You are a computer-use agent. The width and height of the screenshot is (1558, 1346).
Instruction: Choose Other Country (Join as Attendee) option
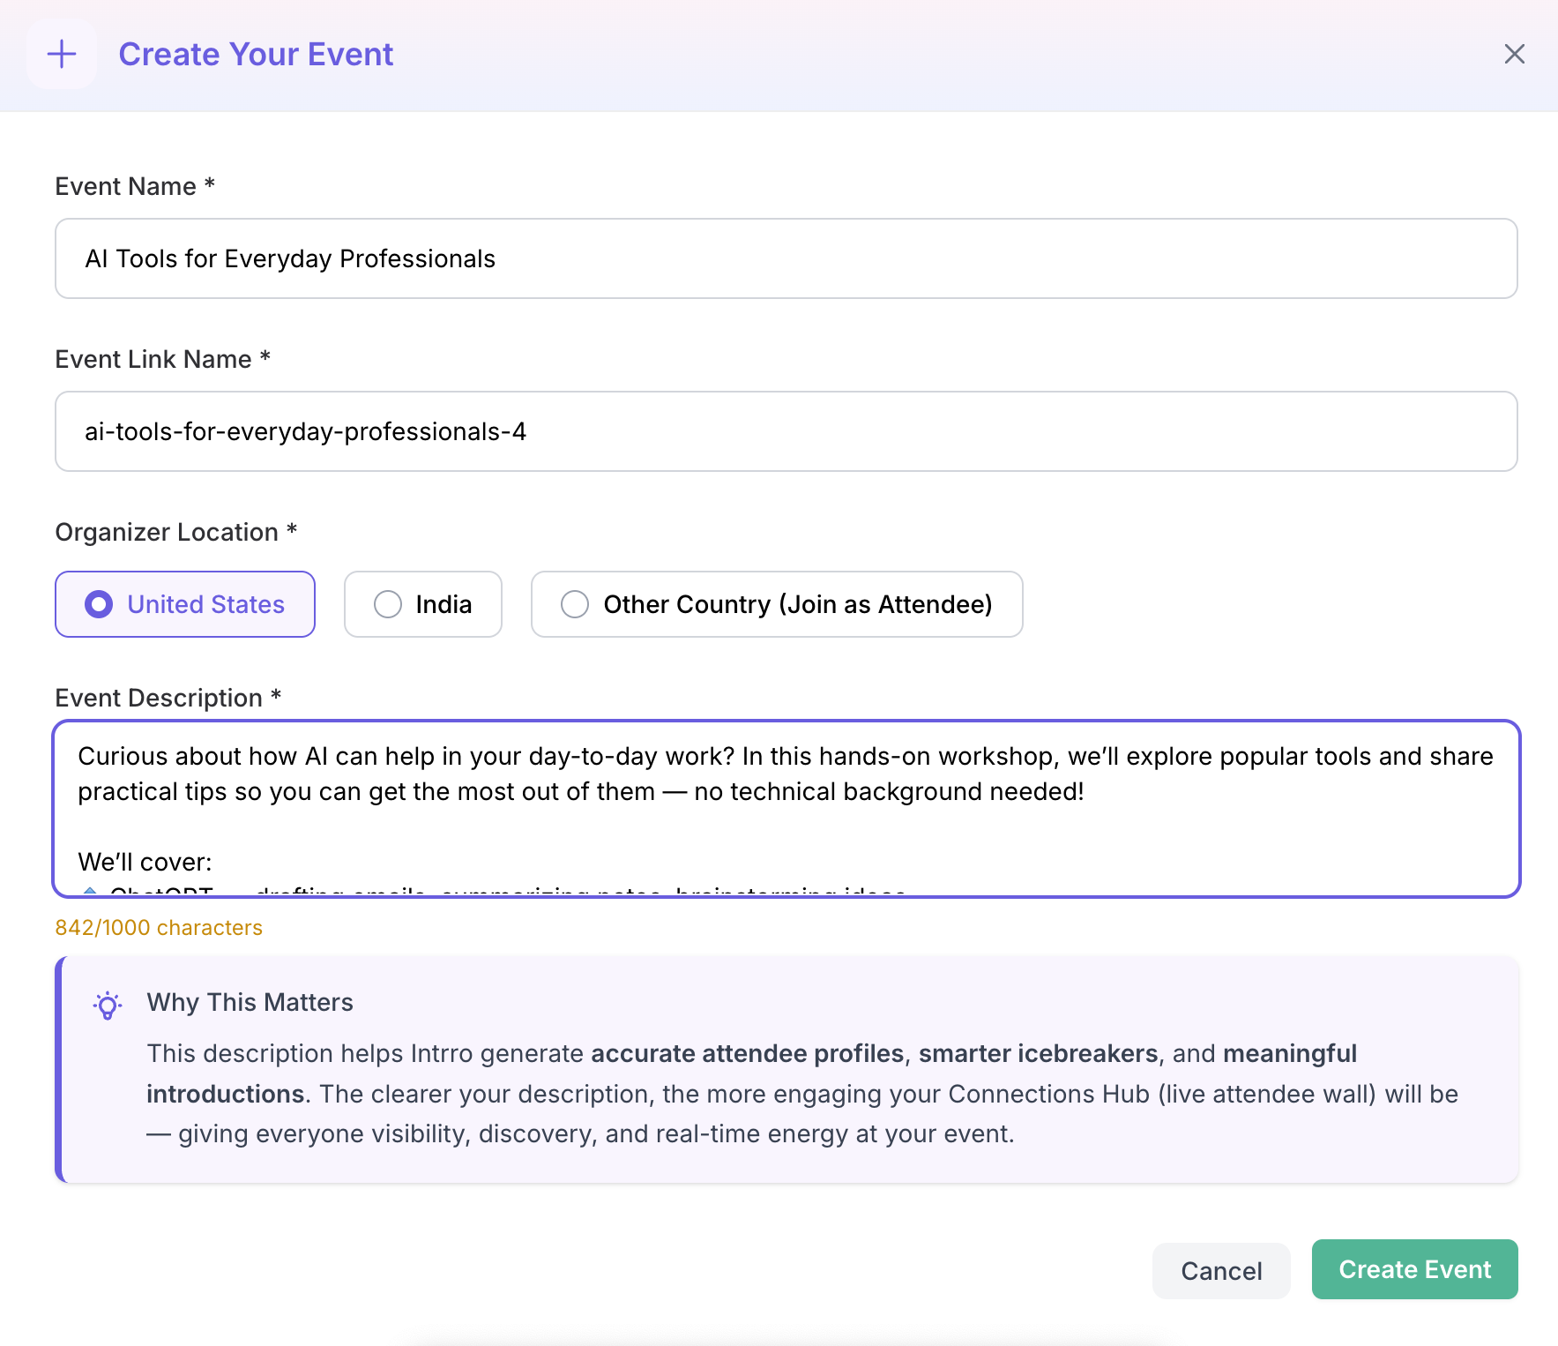tap(776, 604)
